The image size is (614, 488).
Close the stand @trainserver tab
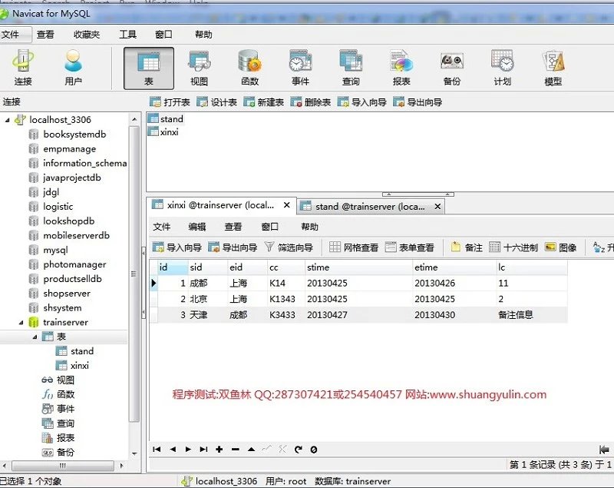click(437, 206)
